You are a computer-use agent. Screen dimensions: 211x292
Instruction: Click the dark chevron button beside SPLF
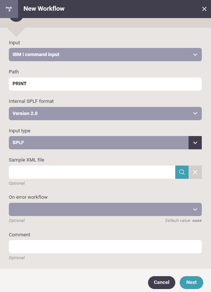pos(195,143)
